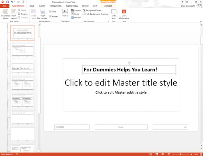Click the Redo icon
Screen dimensions: 203x156
[x=18, y=2]
